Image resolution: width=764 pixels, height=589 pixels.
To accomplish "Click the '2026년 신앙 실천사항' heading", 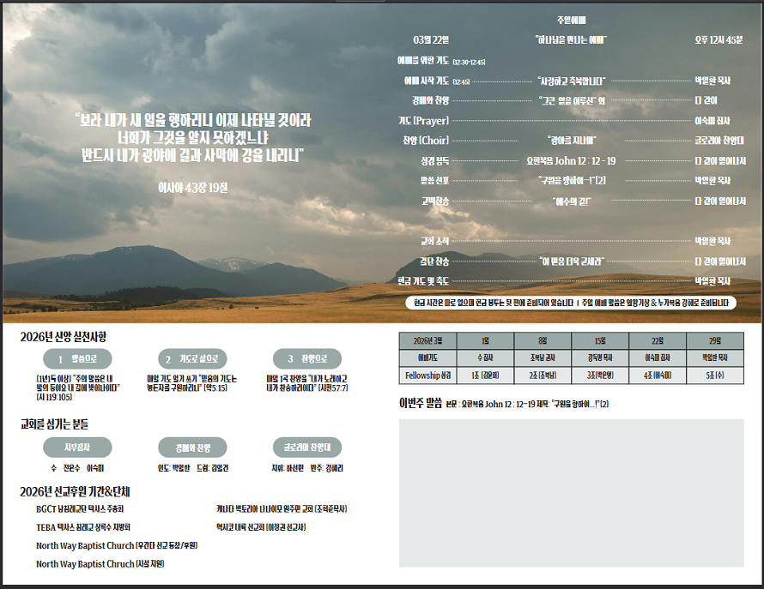I will (x=64, y=336).
